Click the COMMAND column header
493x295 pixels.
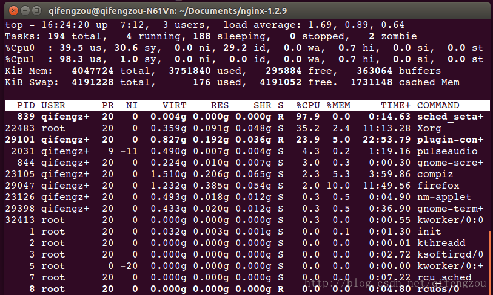[438, 105]
